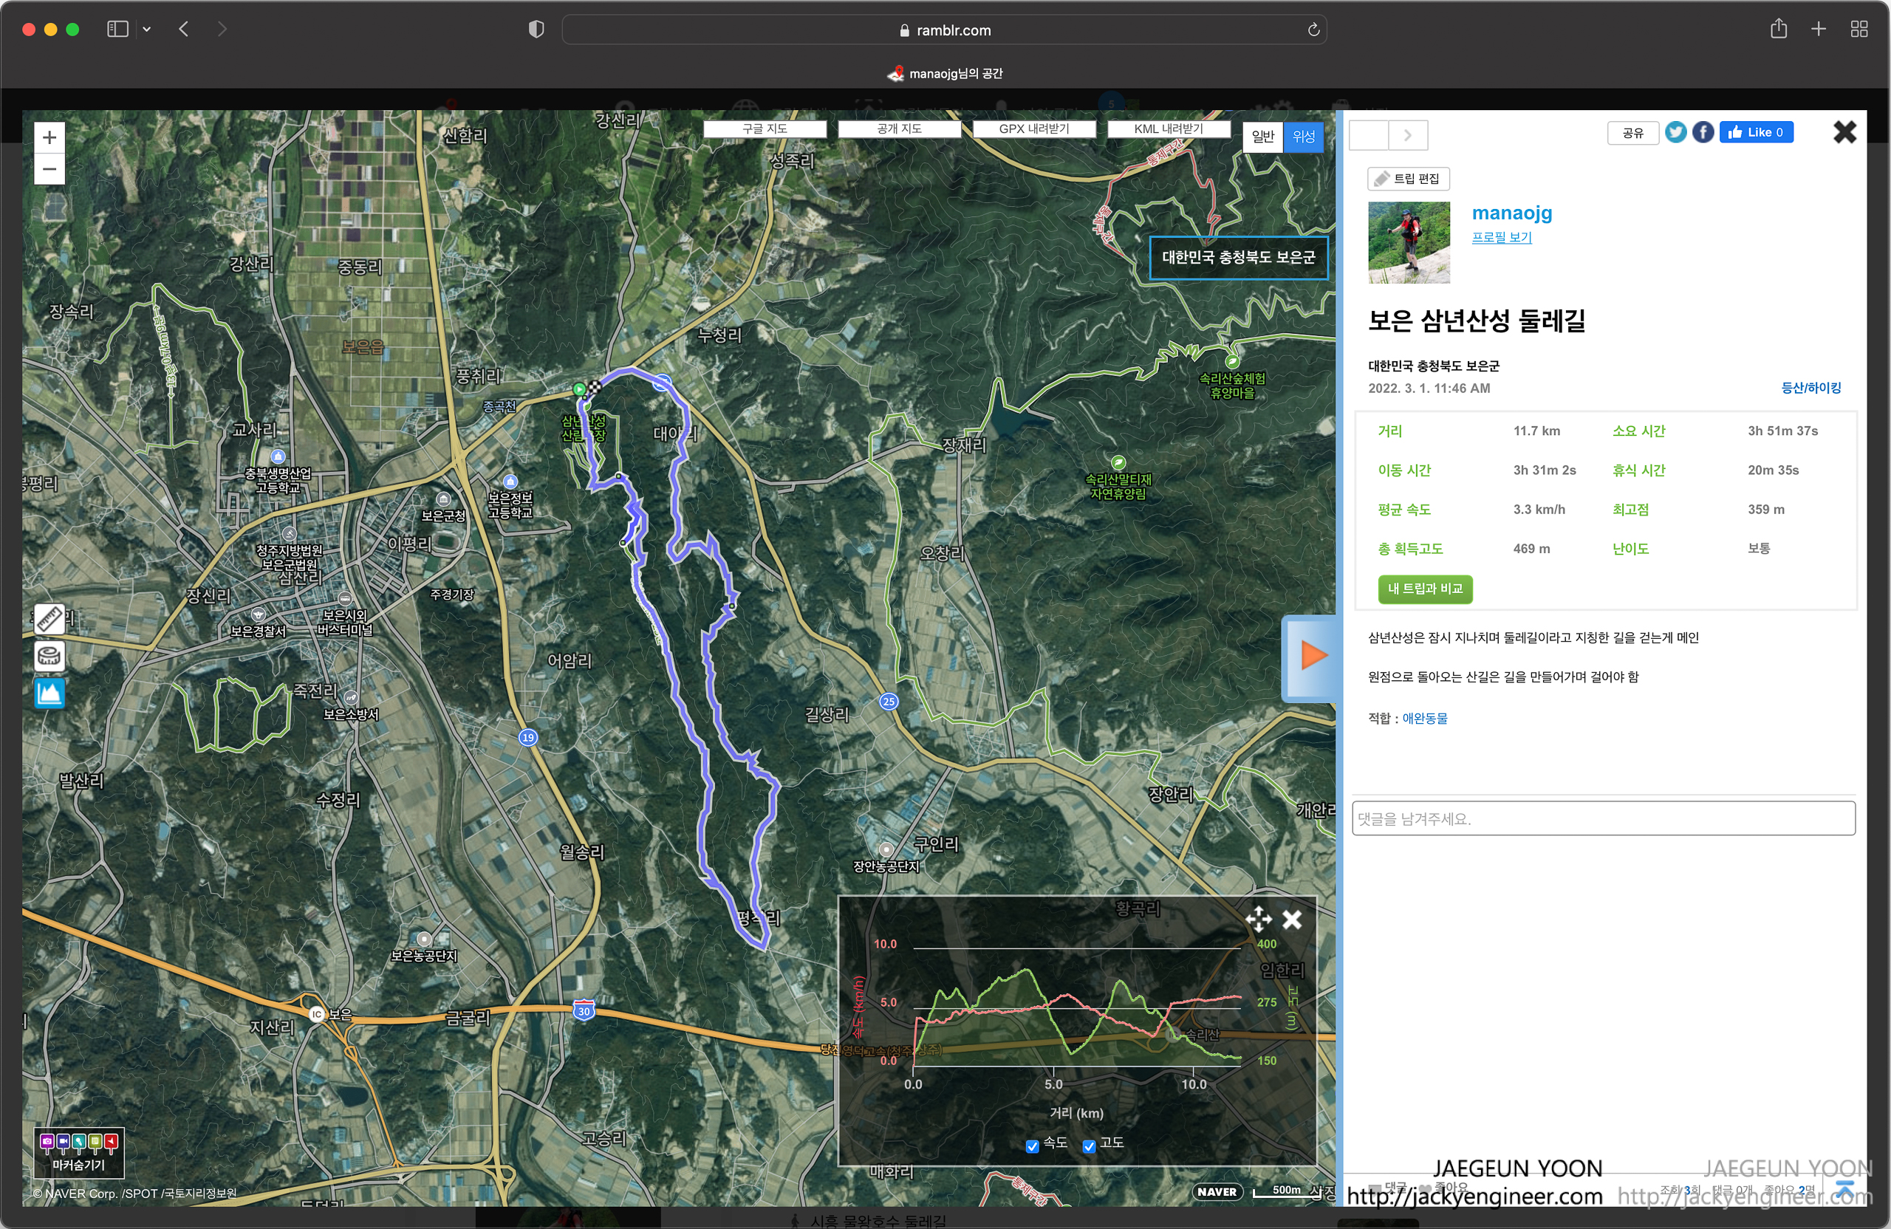
Task: Click the chart move crosshair icon
Action: 1258,920
